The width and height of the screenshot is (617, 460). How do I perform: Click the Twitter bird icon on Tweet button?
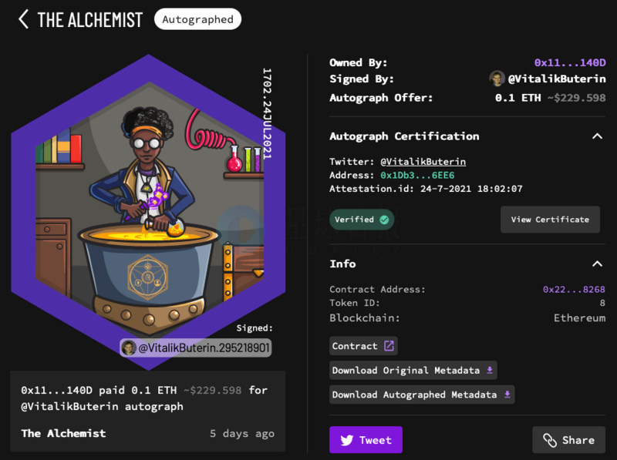[346, 440]
